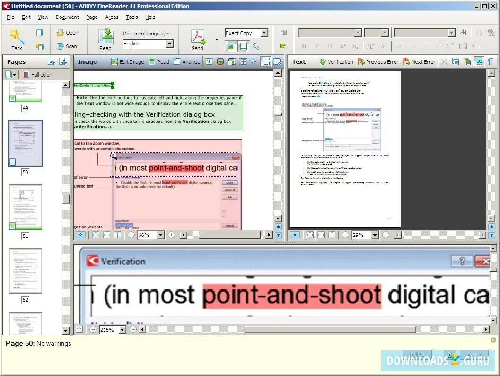Open the View menu
The image size is (500, 376).
coord(43,17)
